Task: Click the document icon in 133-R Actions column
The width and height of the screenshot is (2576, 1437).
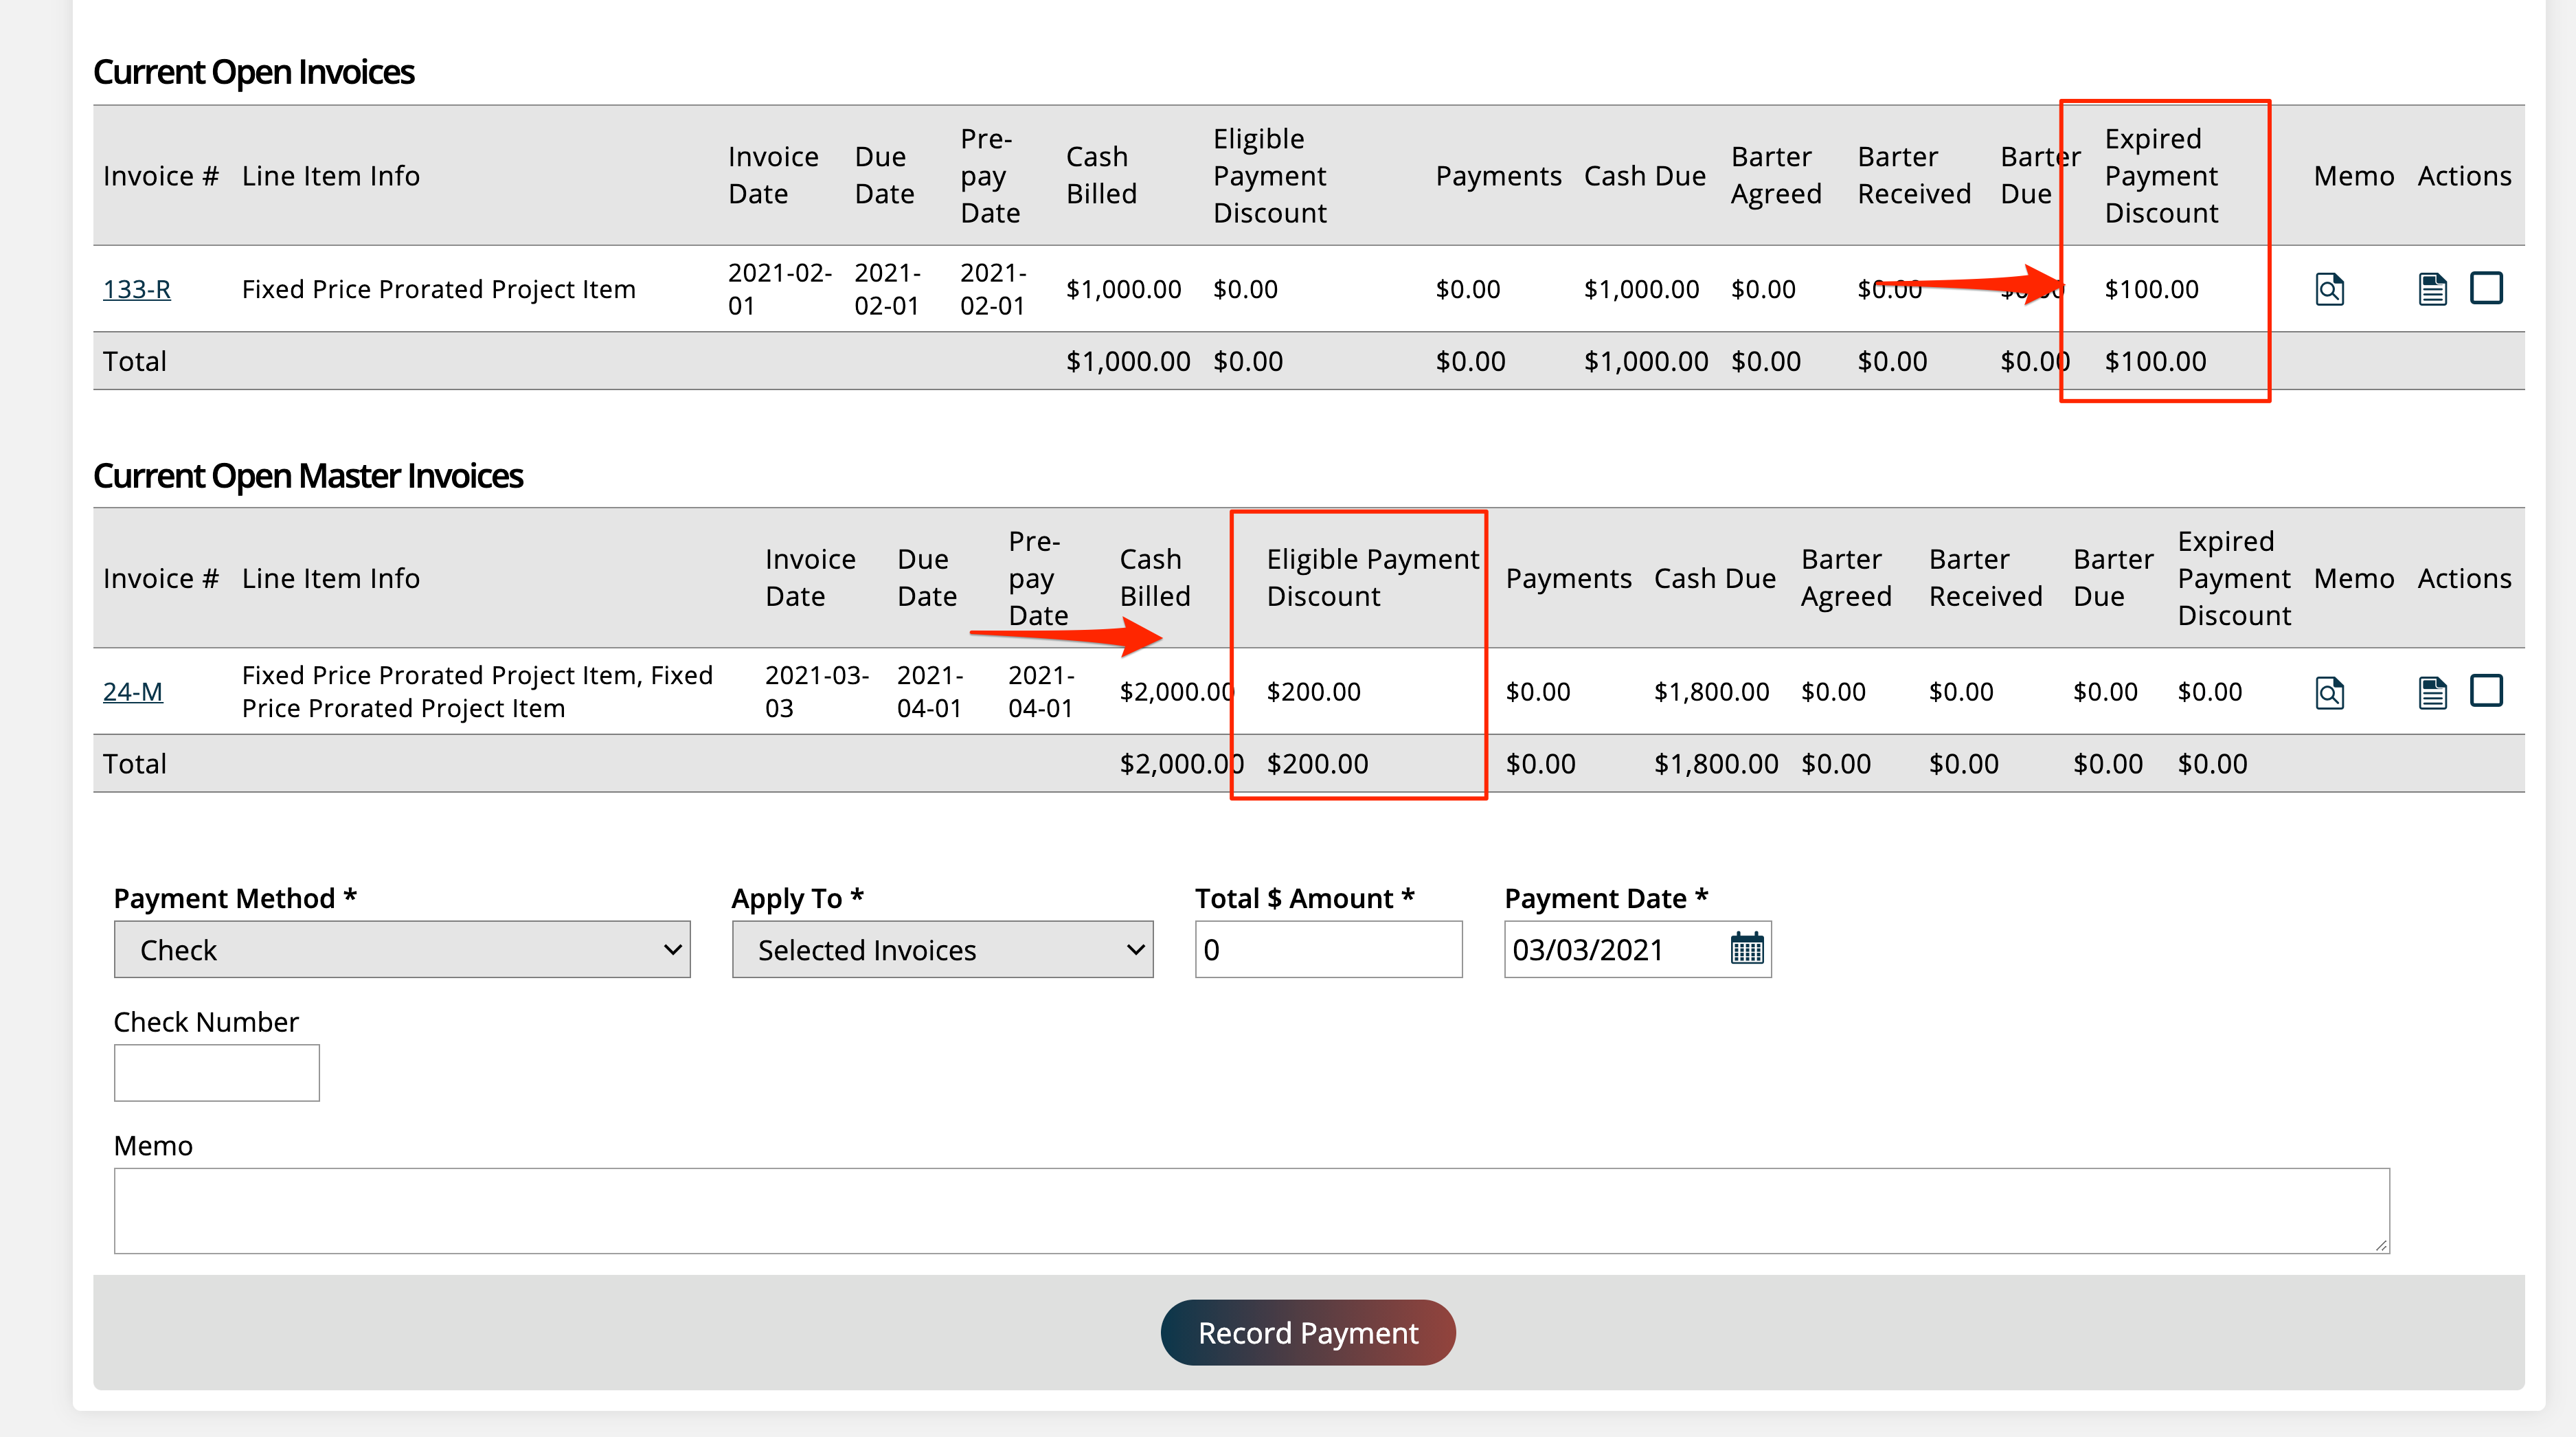Action: pyautogui.click(x=2433, y=288)
